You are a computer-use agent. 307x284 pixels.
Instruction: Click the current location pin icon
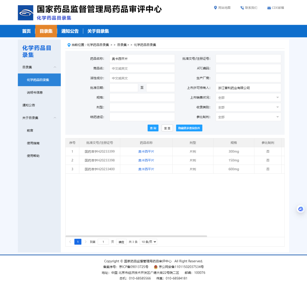click(x=69, y=45)
